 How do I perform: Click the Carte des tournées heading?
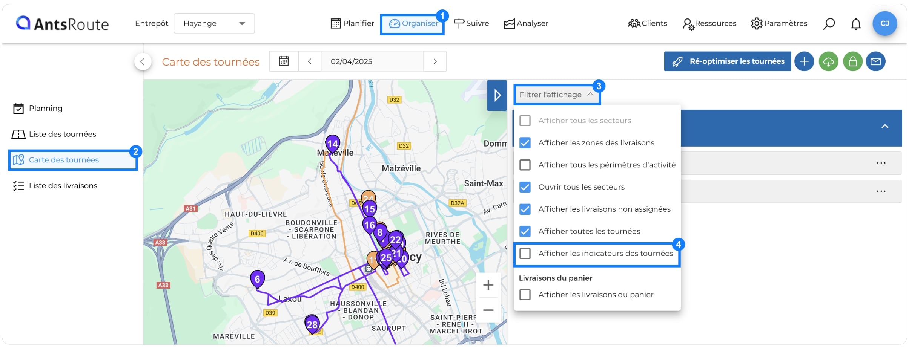[x=211, y=62]
